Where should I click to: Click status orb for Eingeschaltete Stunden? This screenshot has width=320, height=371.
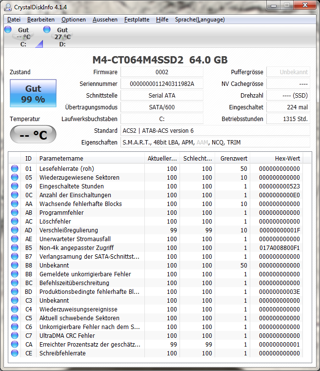point(15,186)
